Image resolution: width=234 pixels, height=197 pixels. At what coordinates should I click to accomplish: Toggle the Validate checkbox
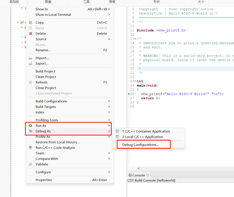coord(31,164)
